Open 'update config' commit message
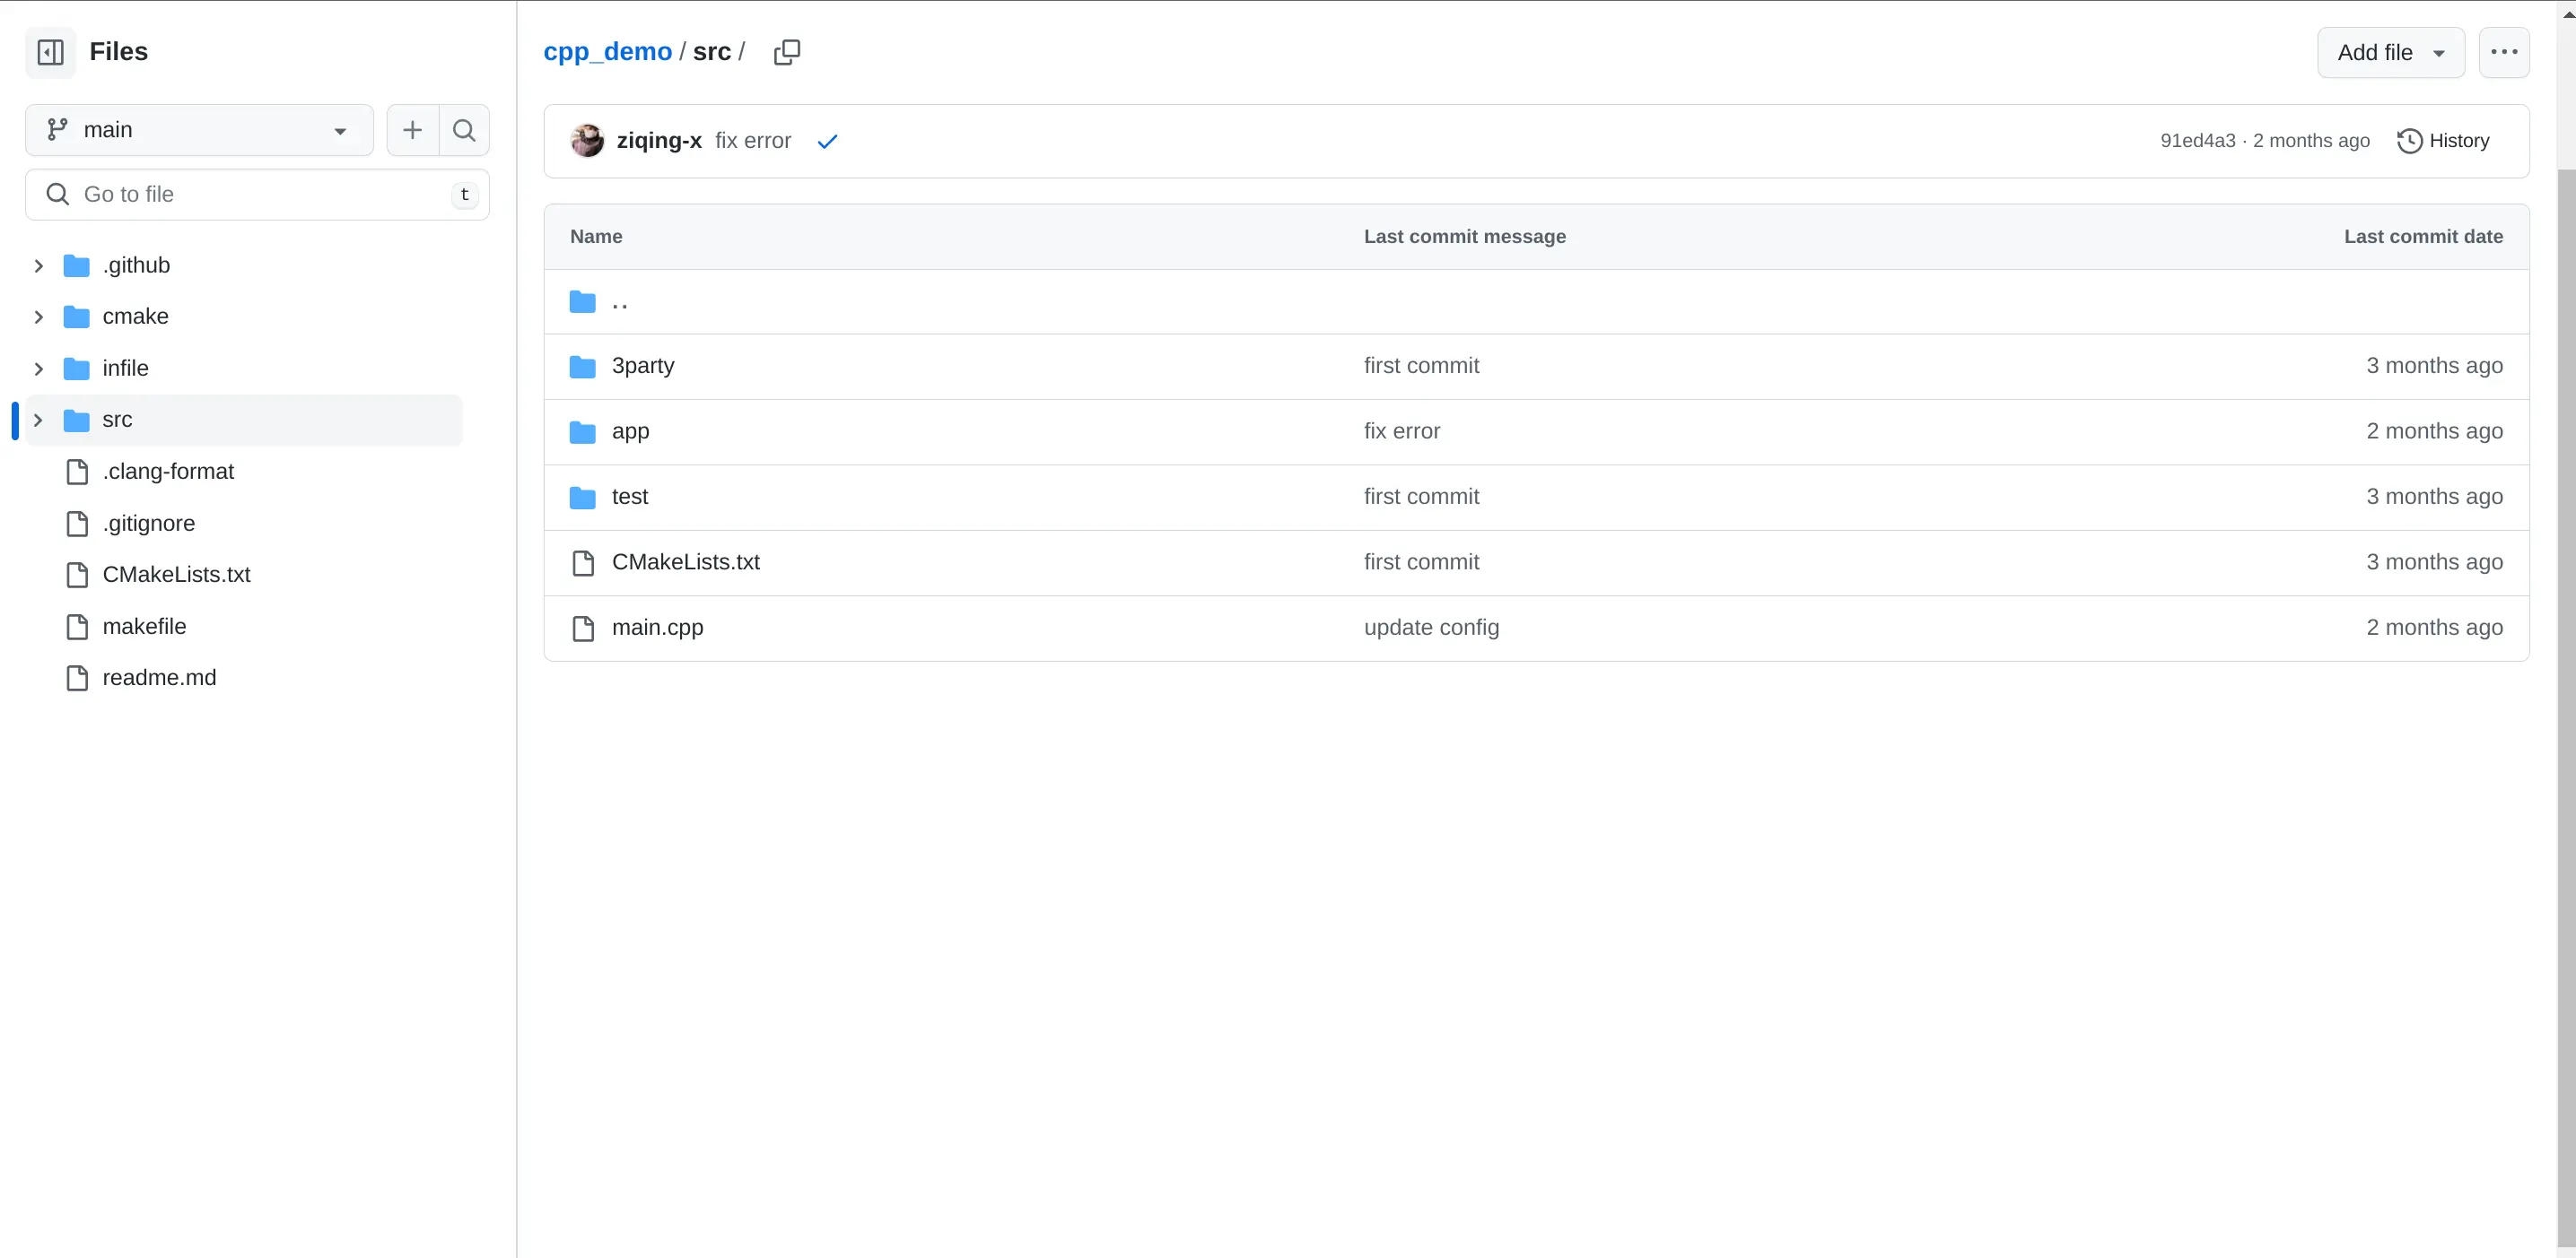2576x1258 pixels. click(x=1431, y=628)
